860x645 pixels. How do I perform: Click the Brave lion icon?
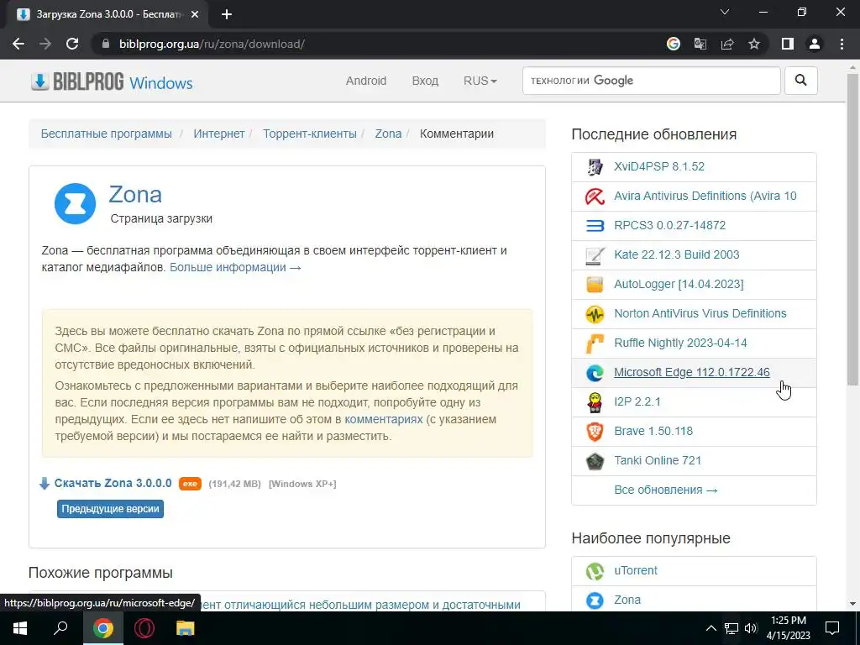coord(595,432)
